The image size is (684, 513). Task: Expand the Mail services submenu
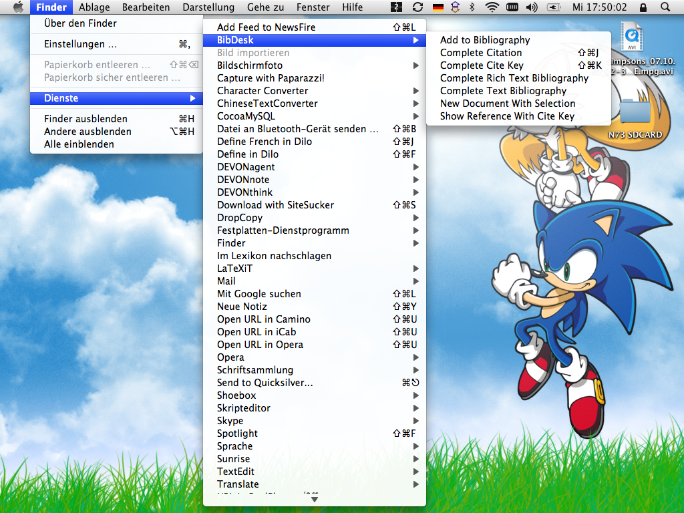315,281
